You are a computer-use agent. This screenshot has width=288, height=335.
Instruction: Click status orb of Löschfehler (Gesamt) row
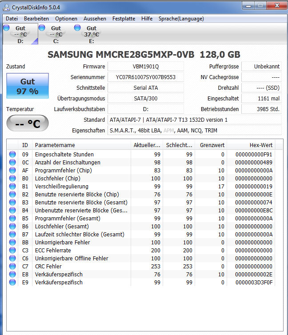12,226
